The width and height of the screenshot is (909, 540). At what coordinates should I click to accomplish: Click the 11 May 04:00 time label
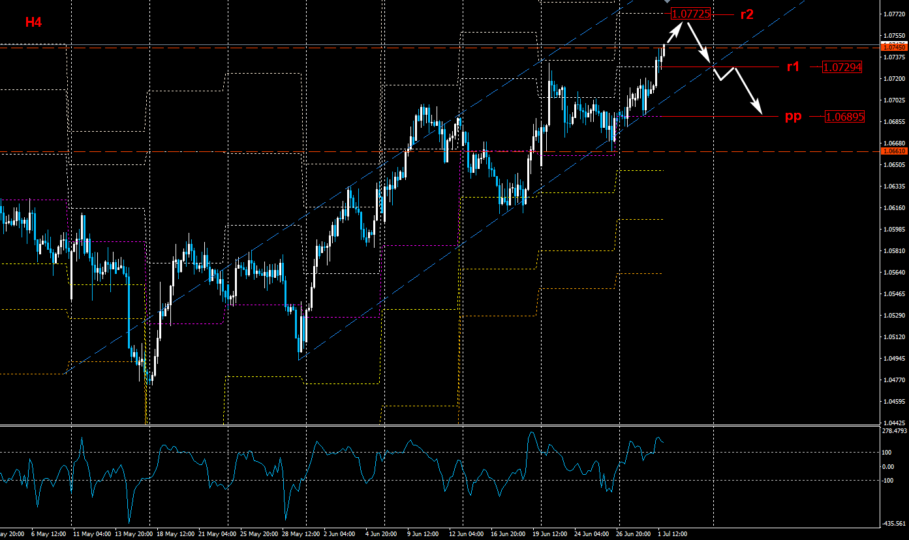(91, 533)
